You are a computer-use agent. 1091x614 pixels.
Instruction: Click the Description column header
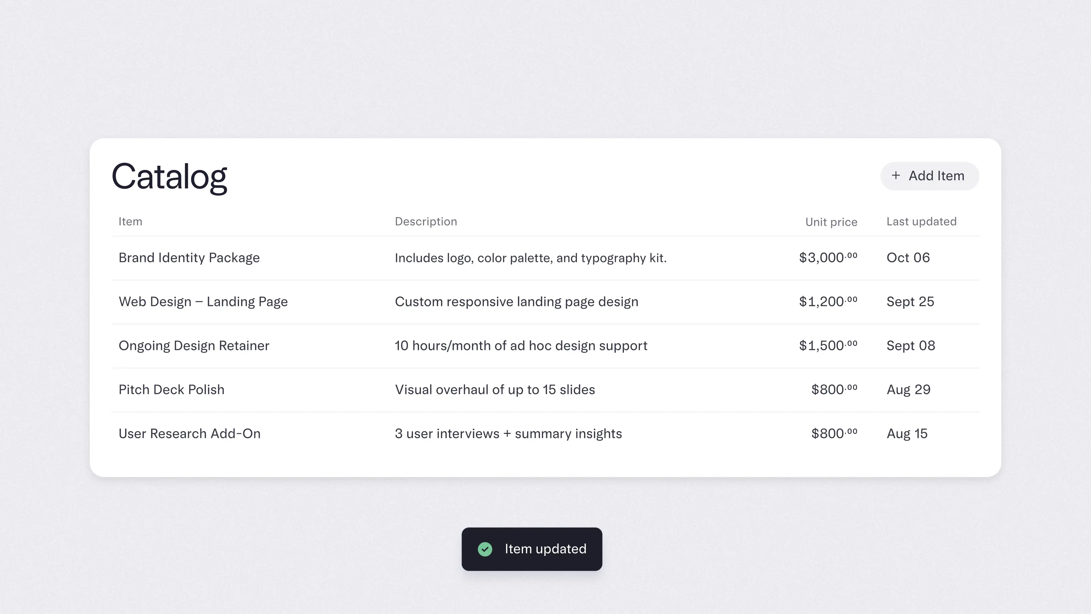coord(425,222)
